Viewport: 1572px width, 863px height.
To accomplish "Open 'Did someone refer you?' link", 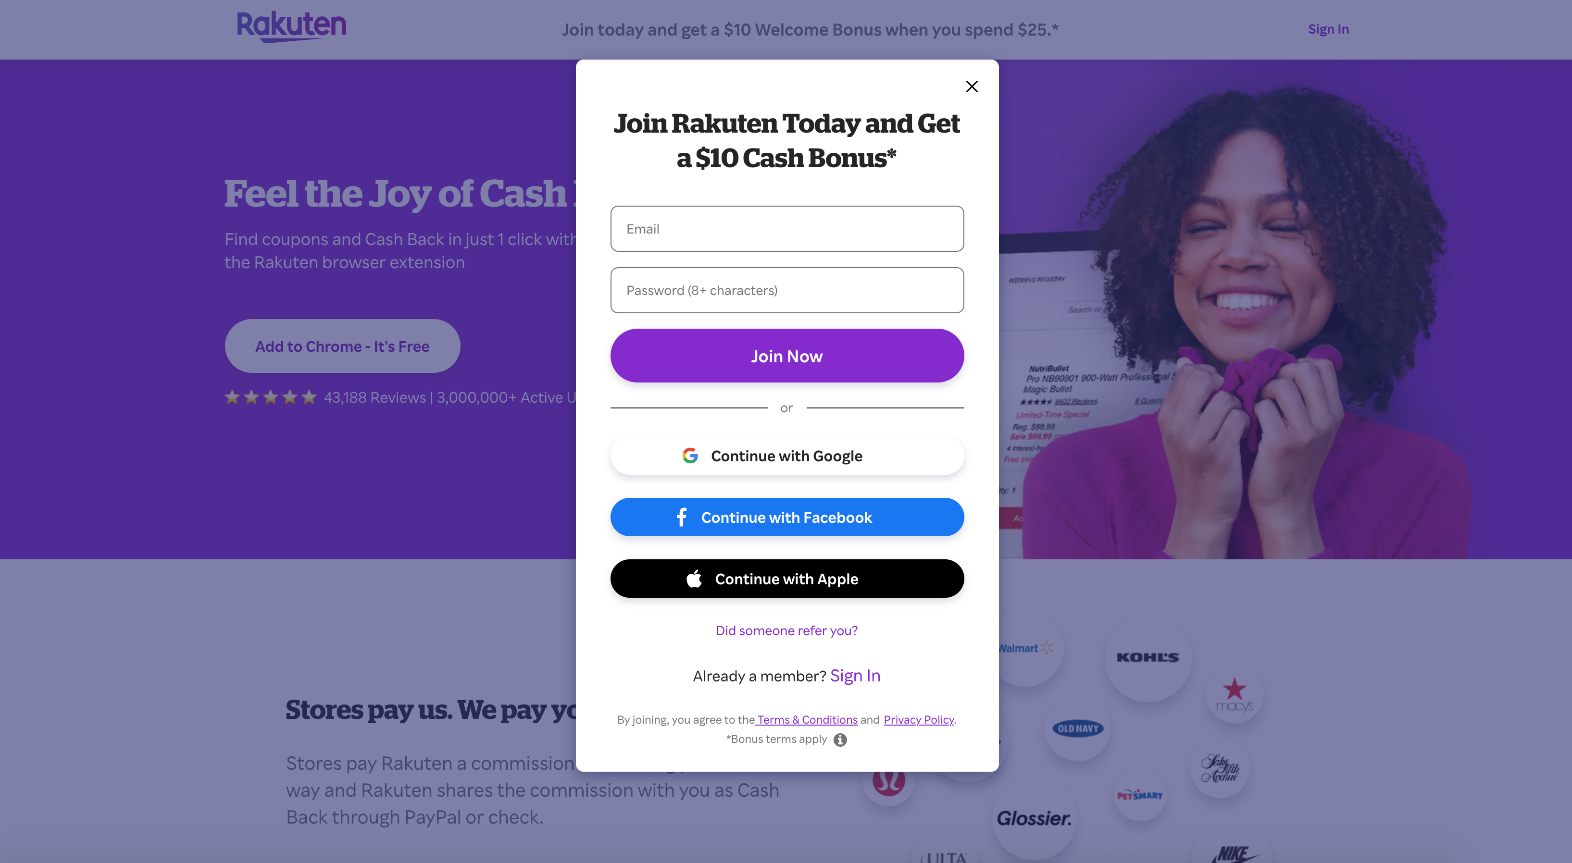I will pyautogui.click(x=786, y=630).
